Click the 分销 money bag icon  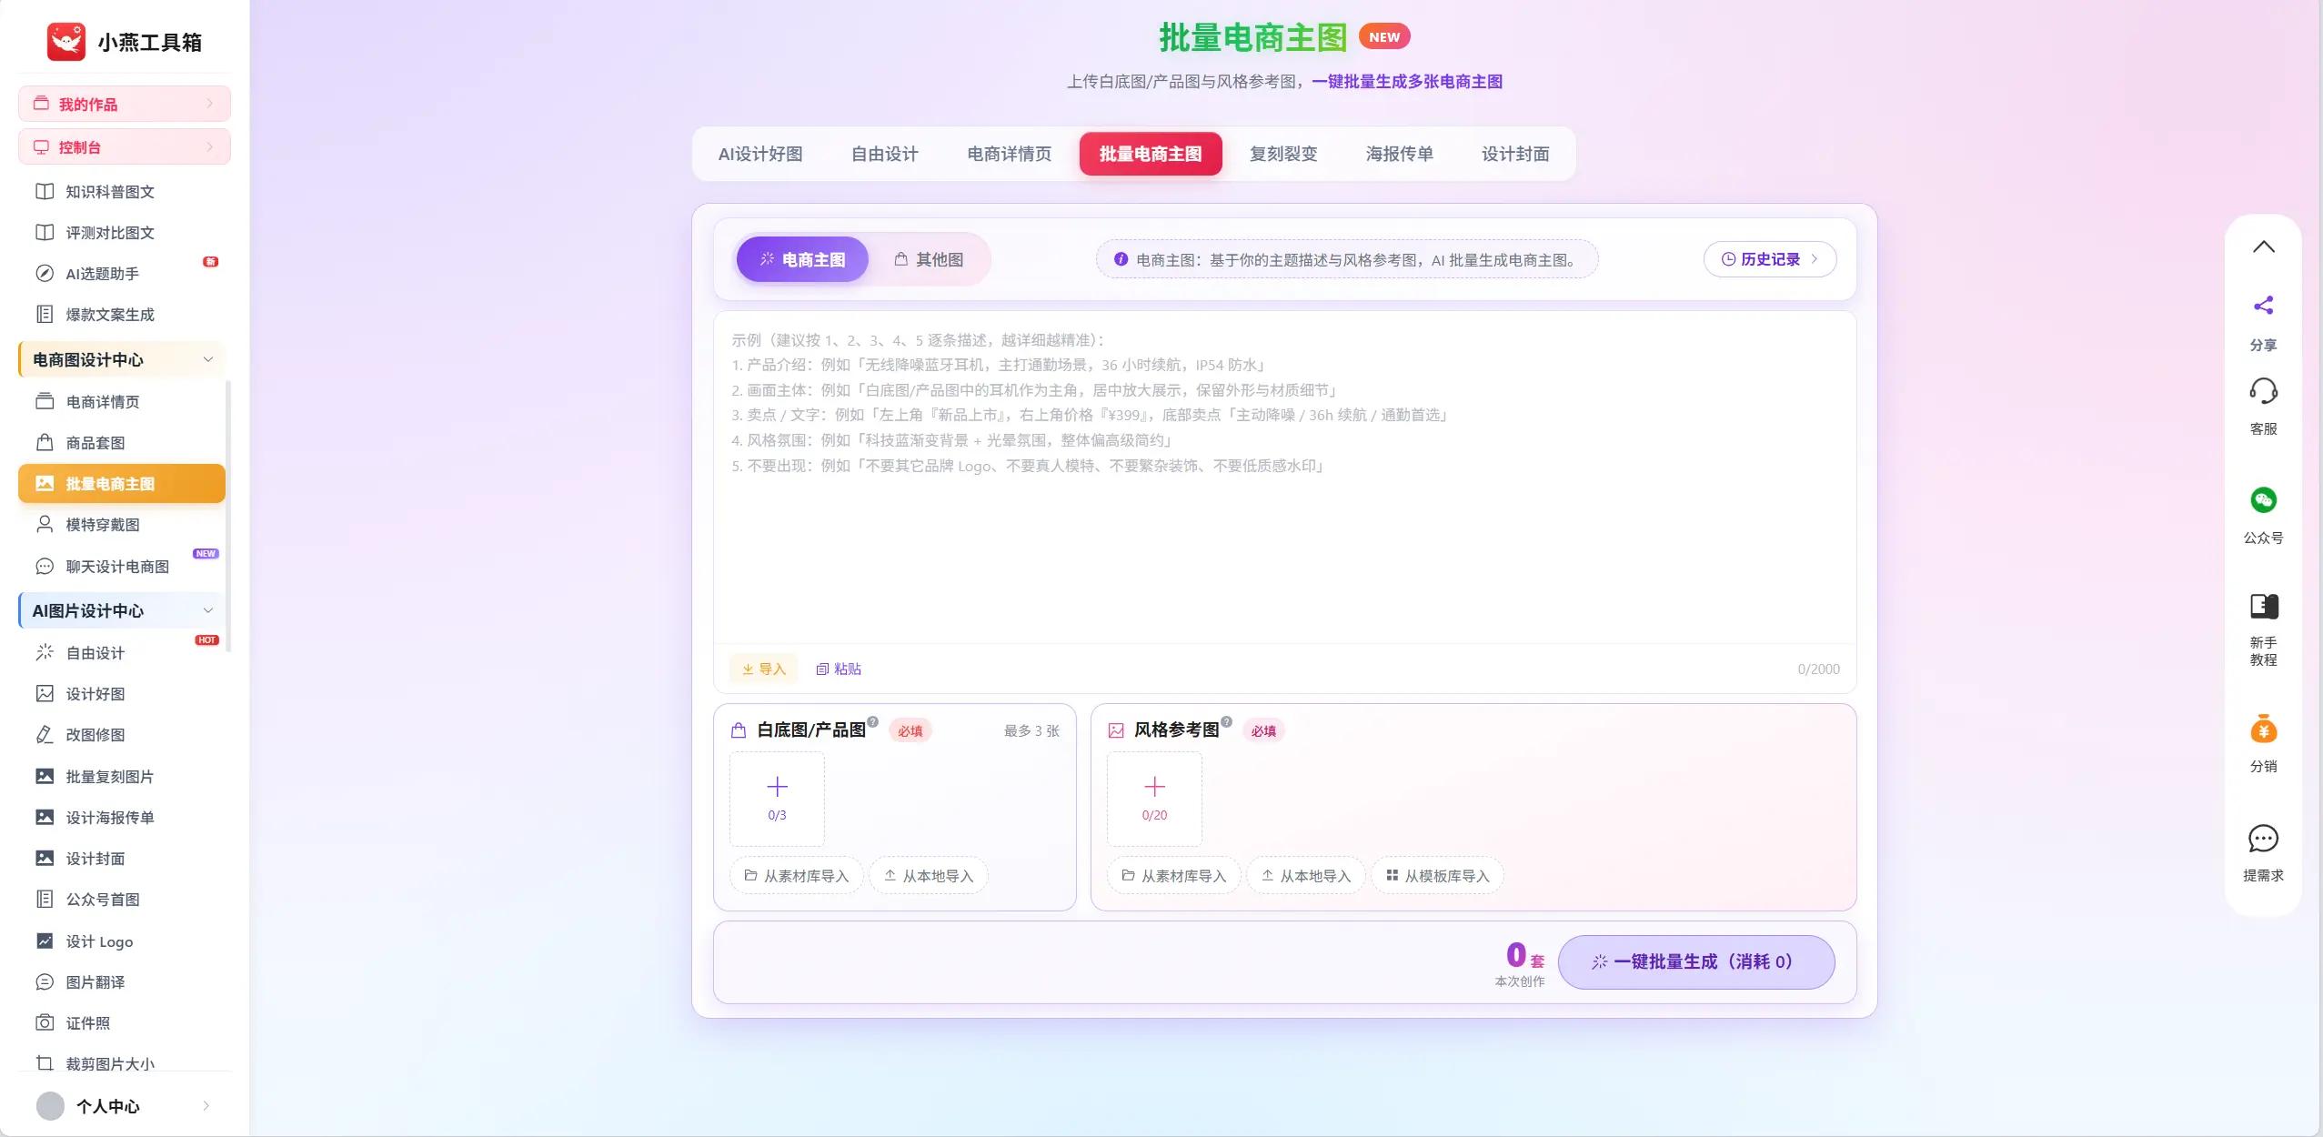(2264, 729)
